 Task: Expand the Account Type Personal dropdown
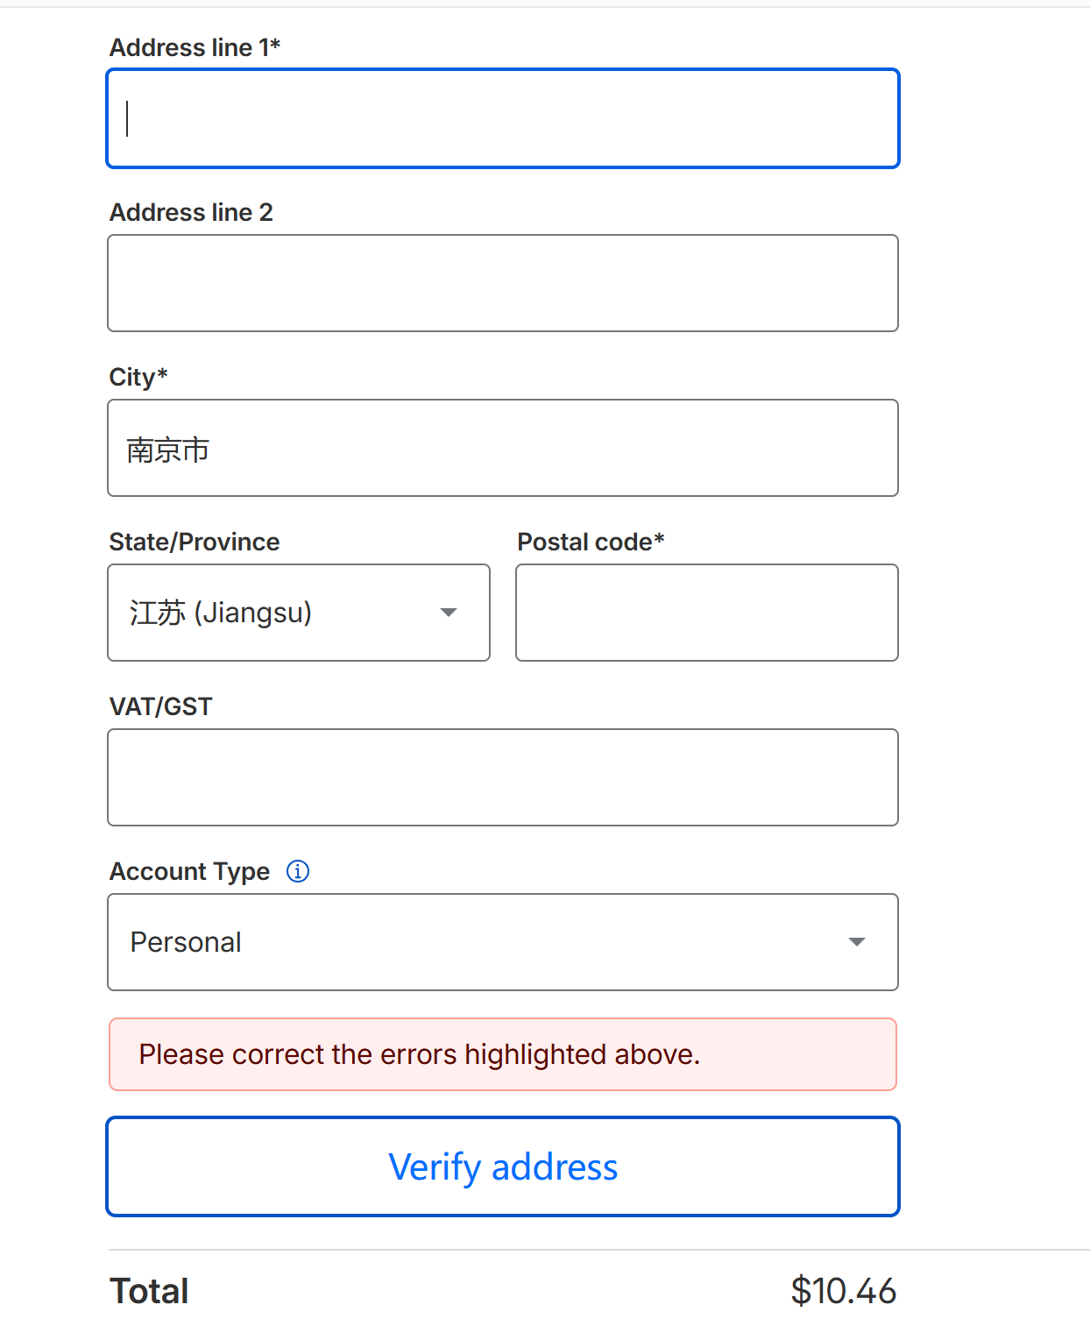[x=502, y=942]
